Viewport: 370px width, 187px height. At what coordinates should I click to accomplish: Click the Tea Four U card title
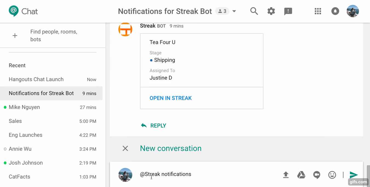coord(163,42)
